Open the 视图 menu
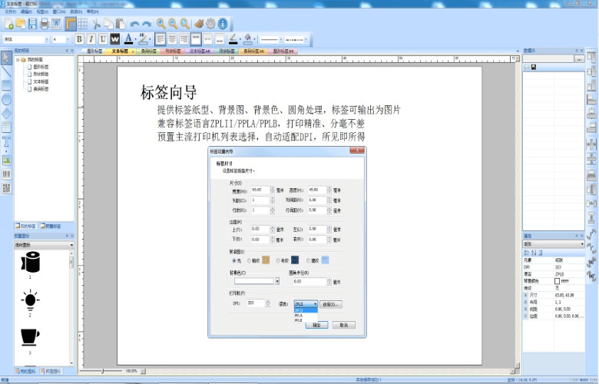 point(42,12)
